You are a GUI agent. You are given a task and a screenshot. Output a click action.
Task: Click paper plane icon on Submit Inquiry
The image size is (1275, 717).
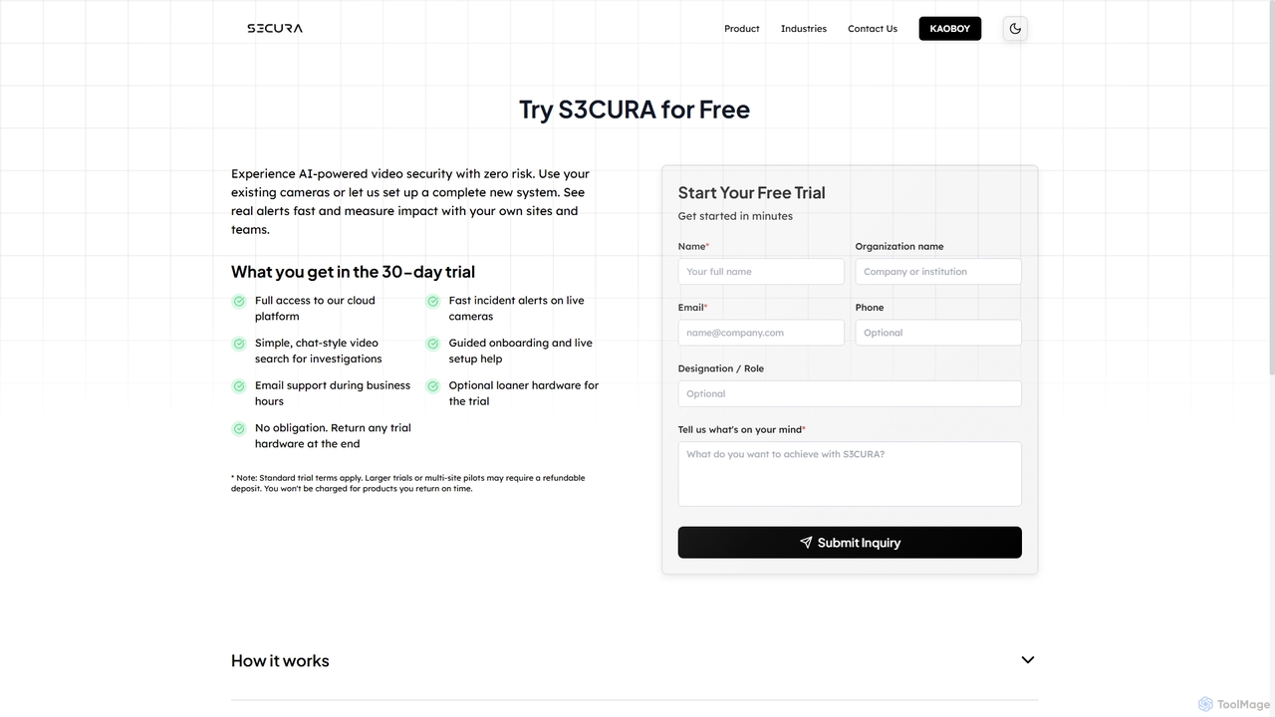[806, 543]
